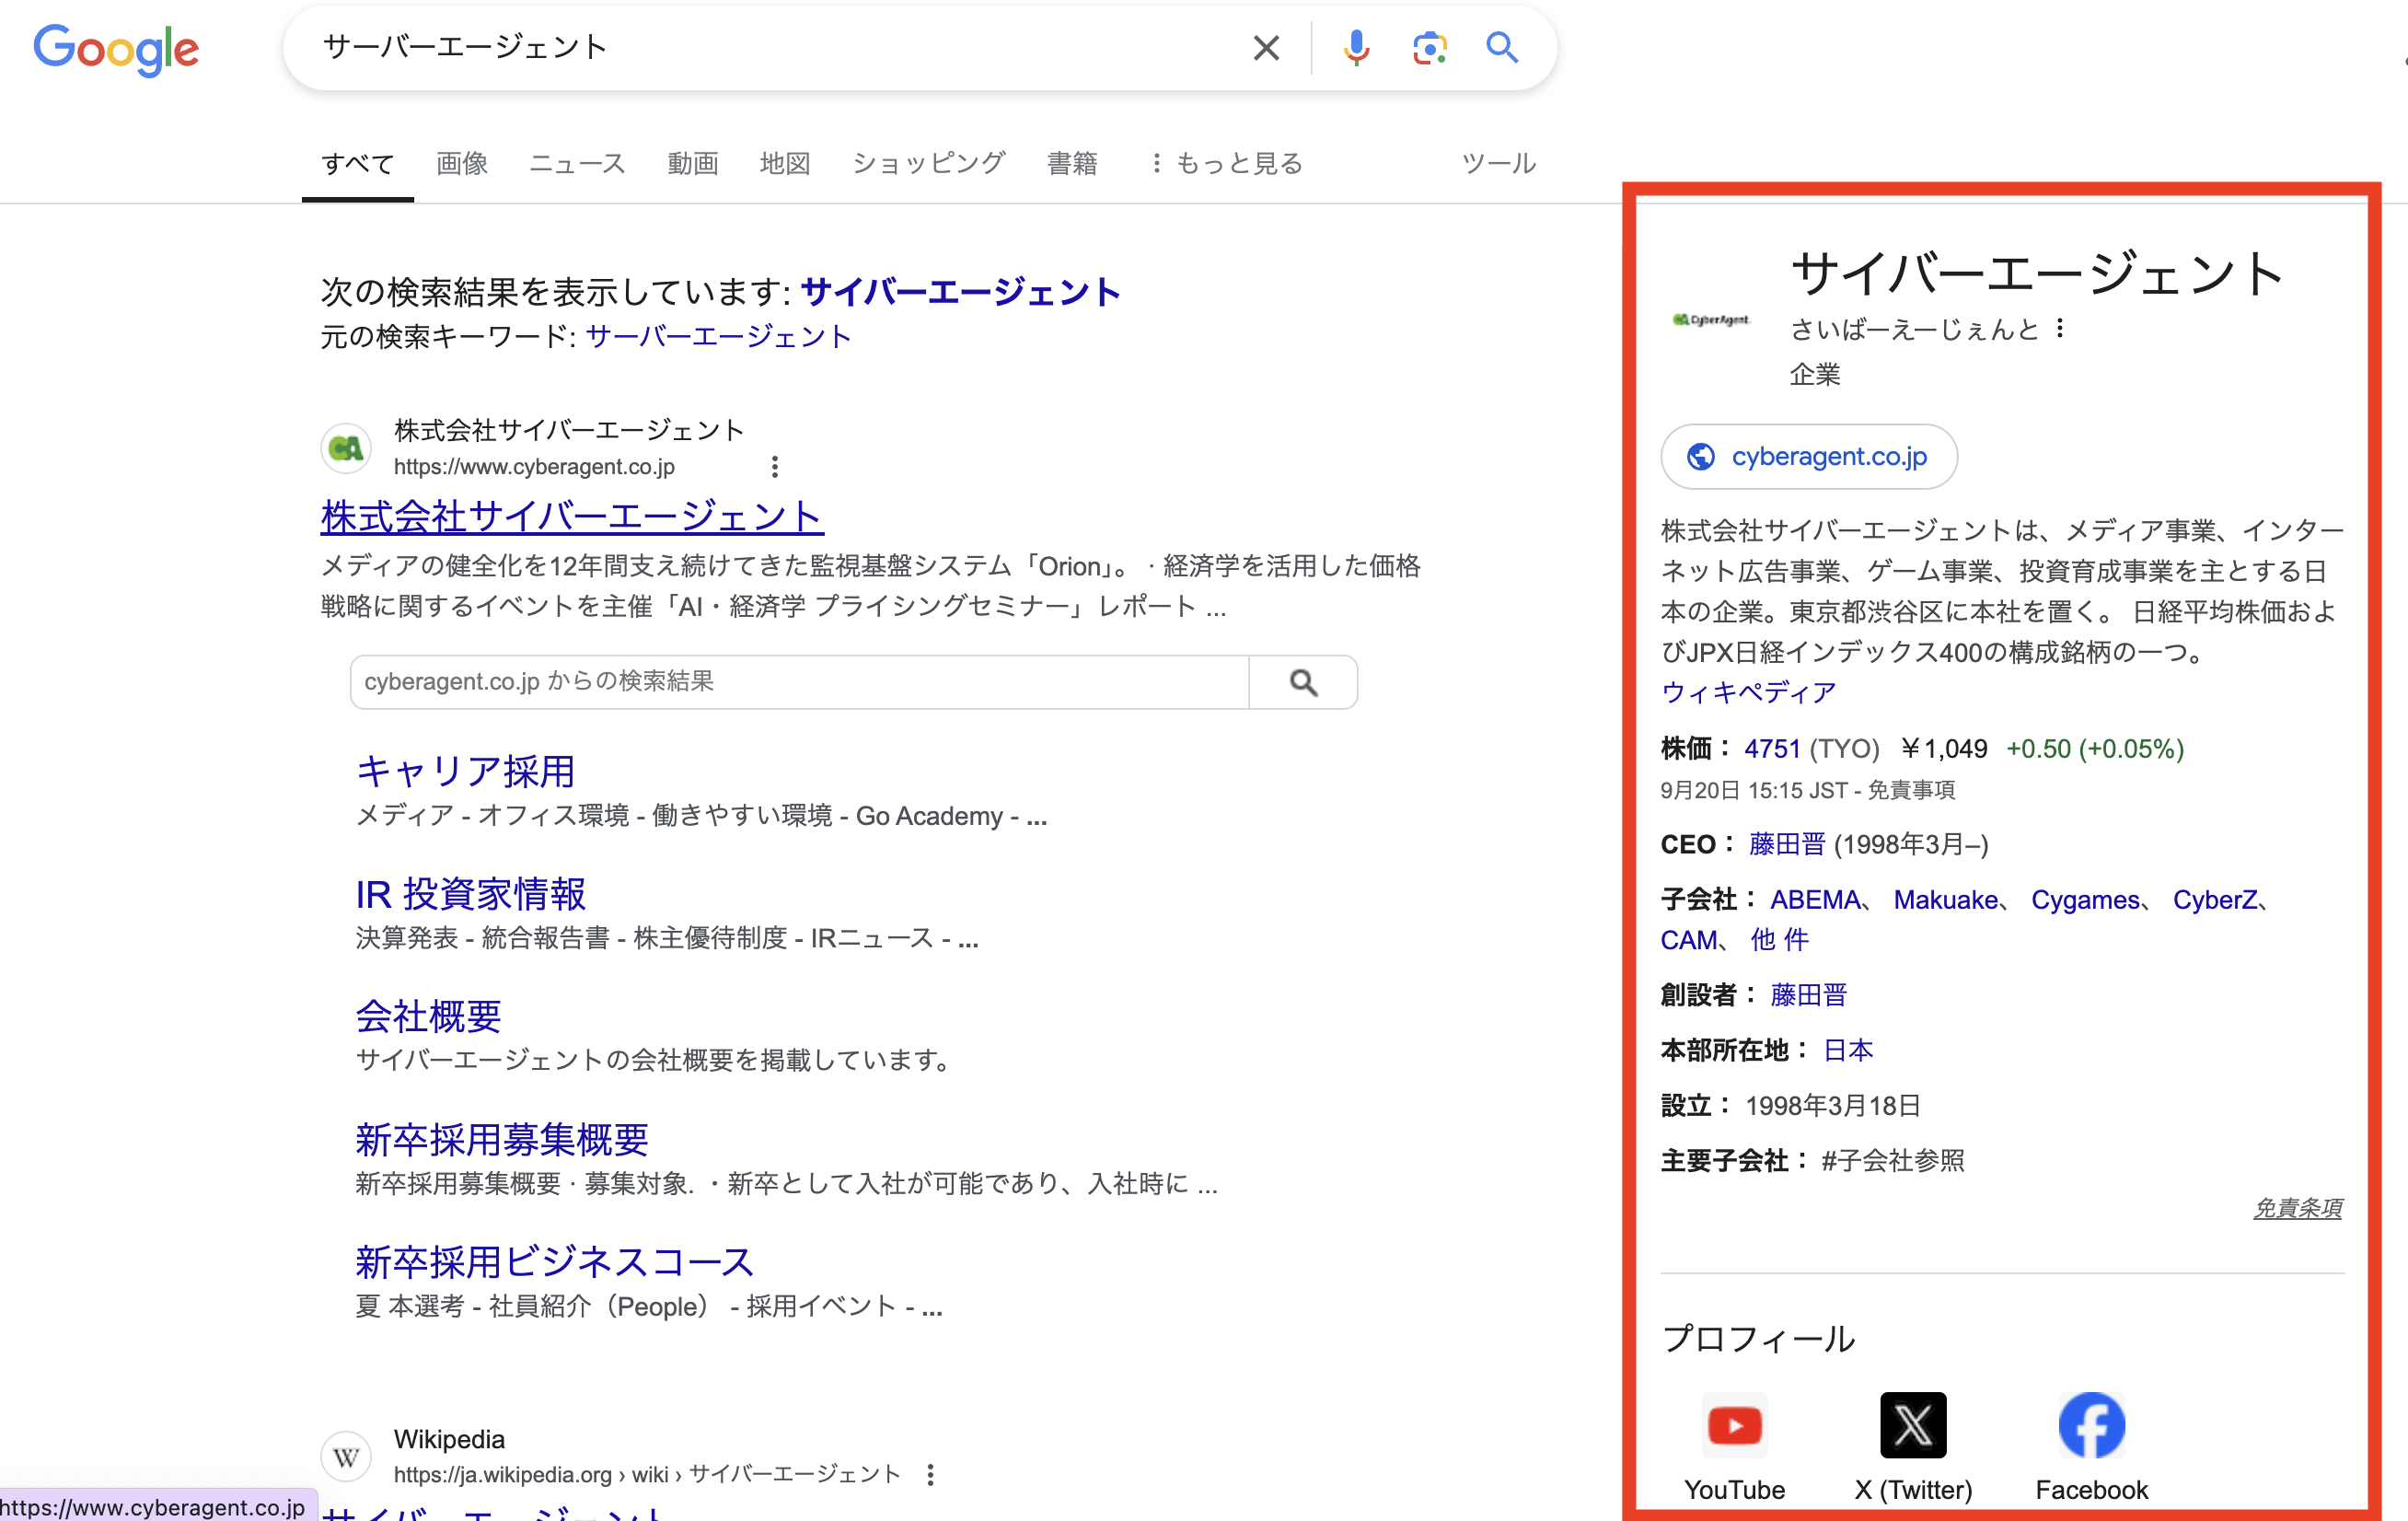Open 株式会社サイバーエージェント result title
The image size is (2408, 1521).
point(572,517)
